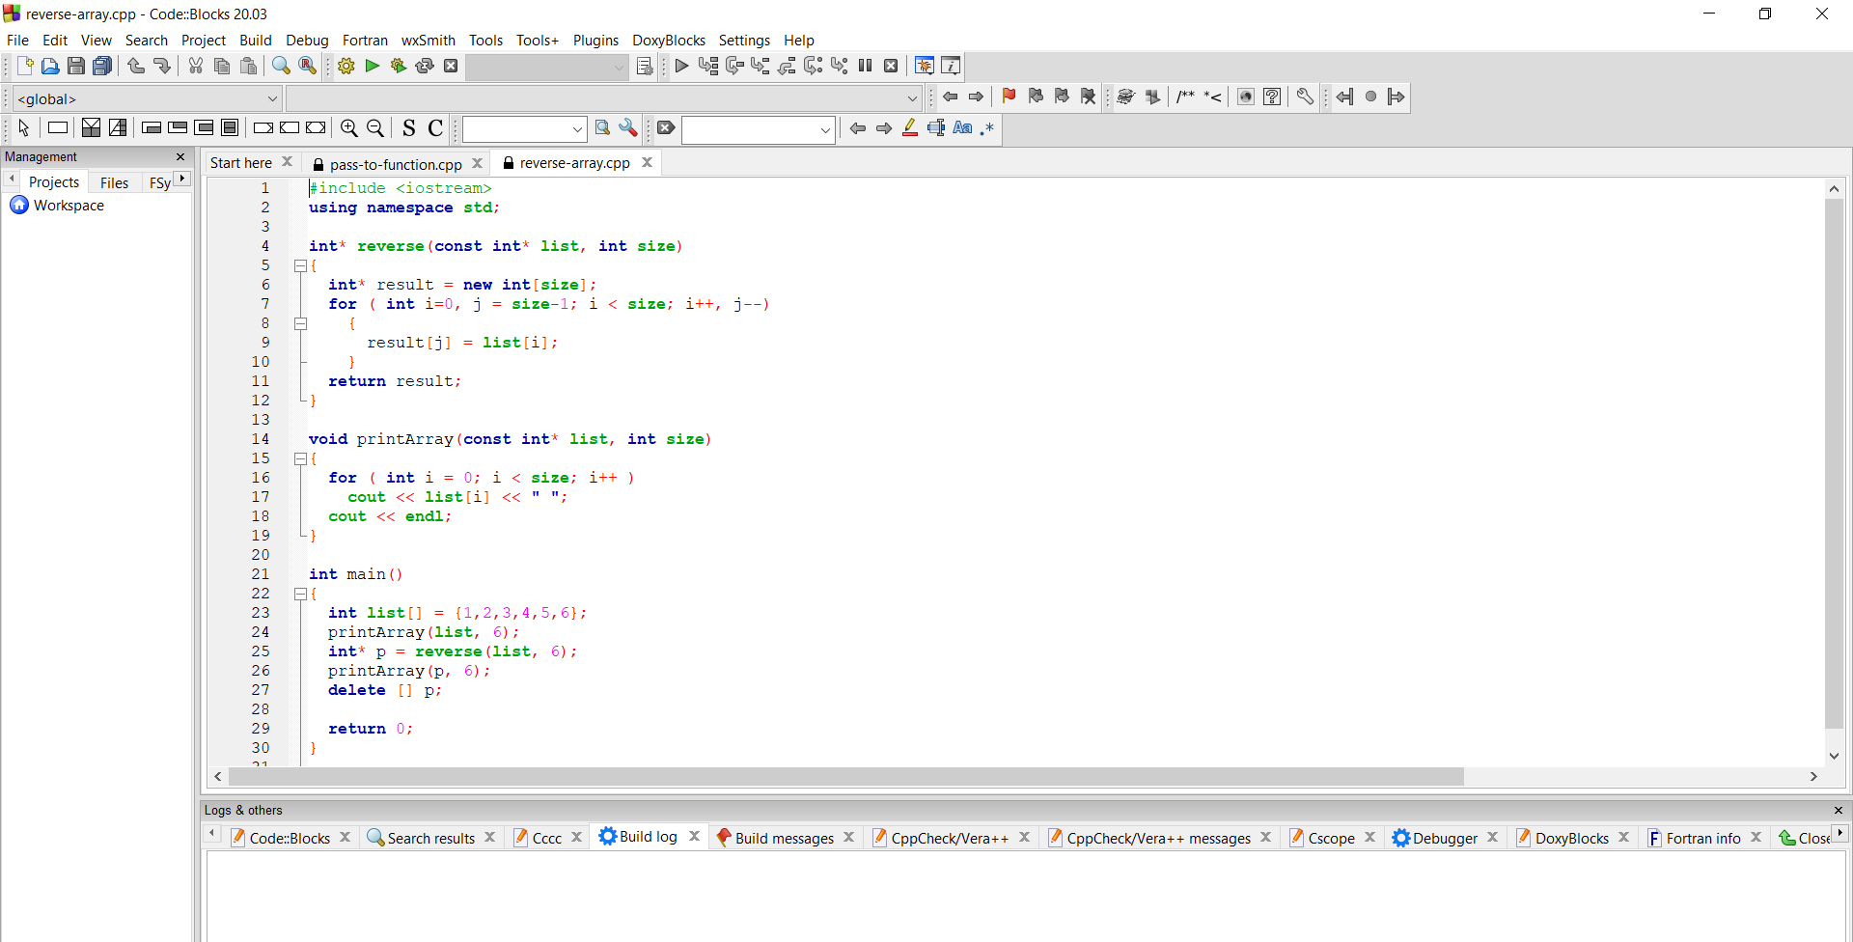Click the Open file folder icon

point(50,66)
